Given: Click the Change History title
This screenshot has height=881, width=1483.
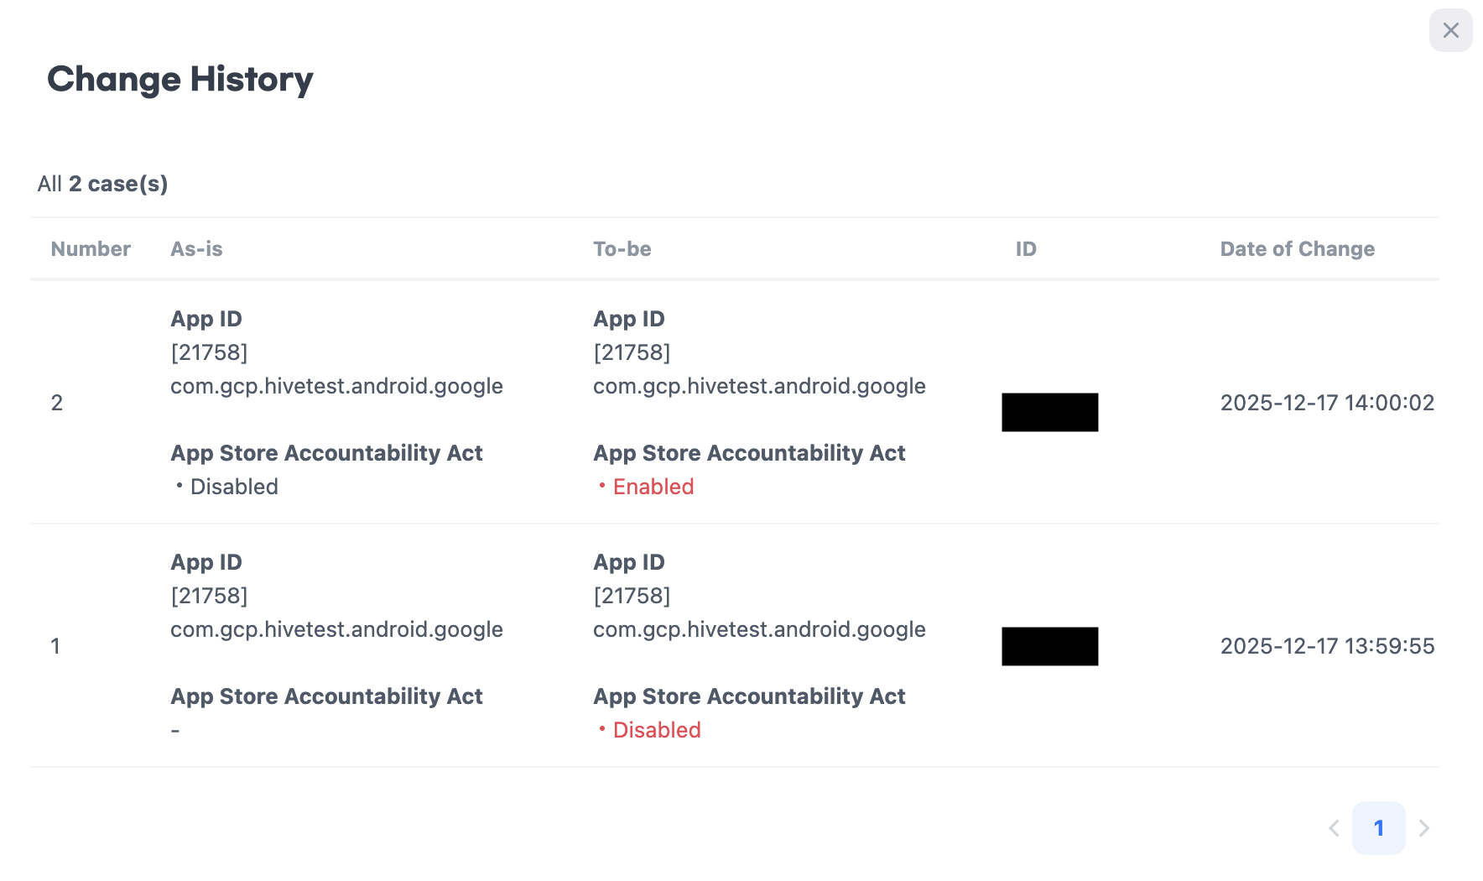Looking at the screenshot, I should (x=180, y=79).
